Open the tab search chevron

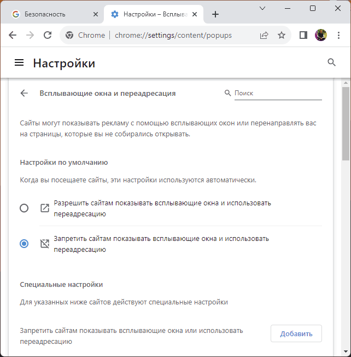[x=262, y=8]
